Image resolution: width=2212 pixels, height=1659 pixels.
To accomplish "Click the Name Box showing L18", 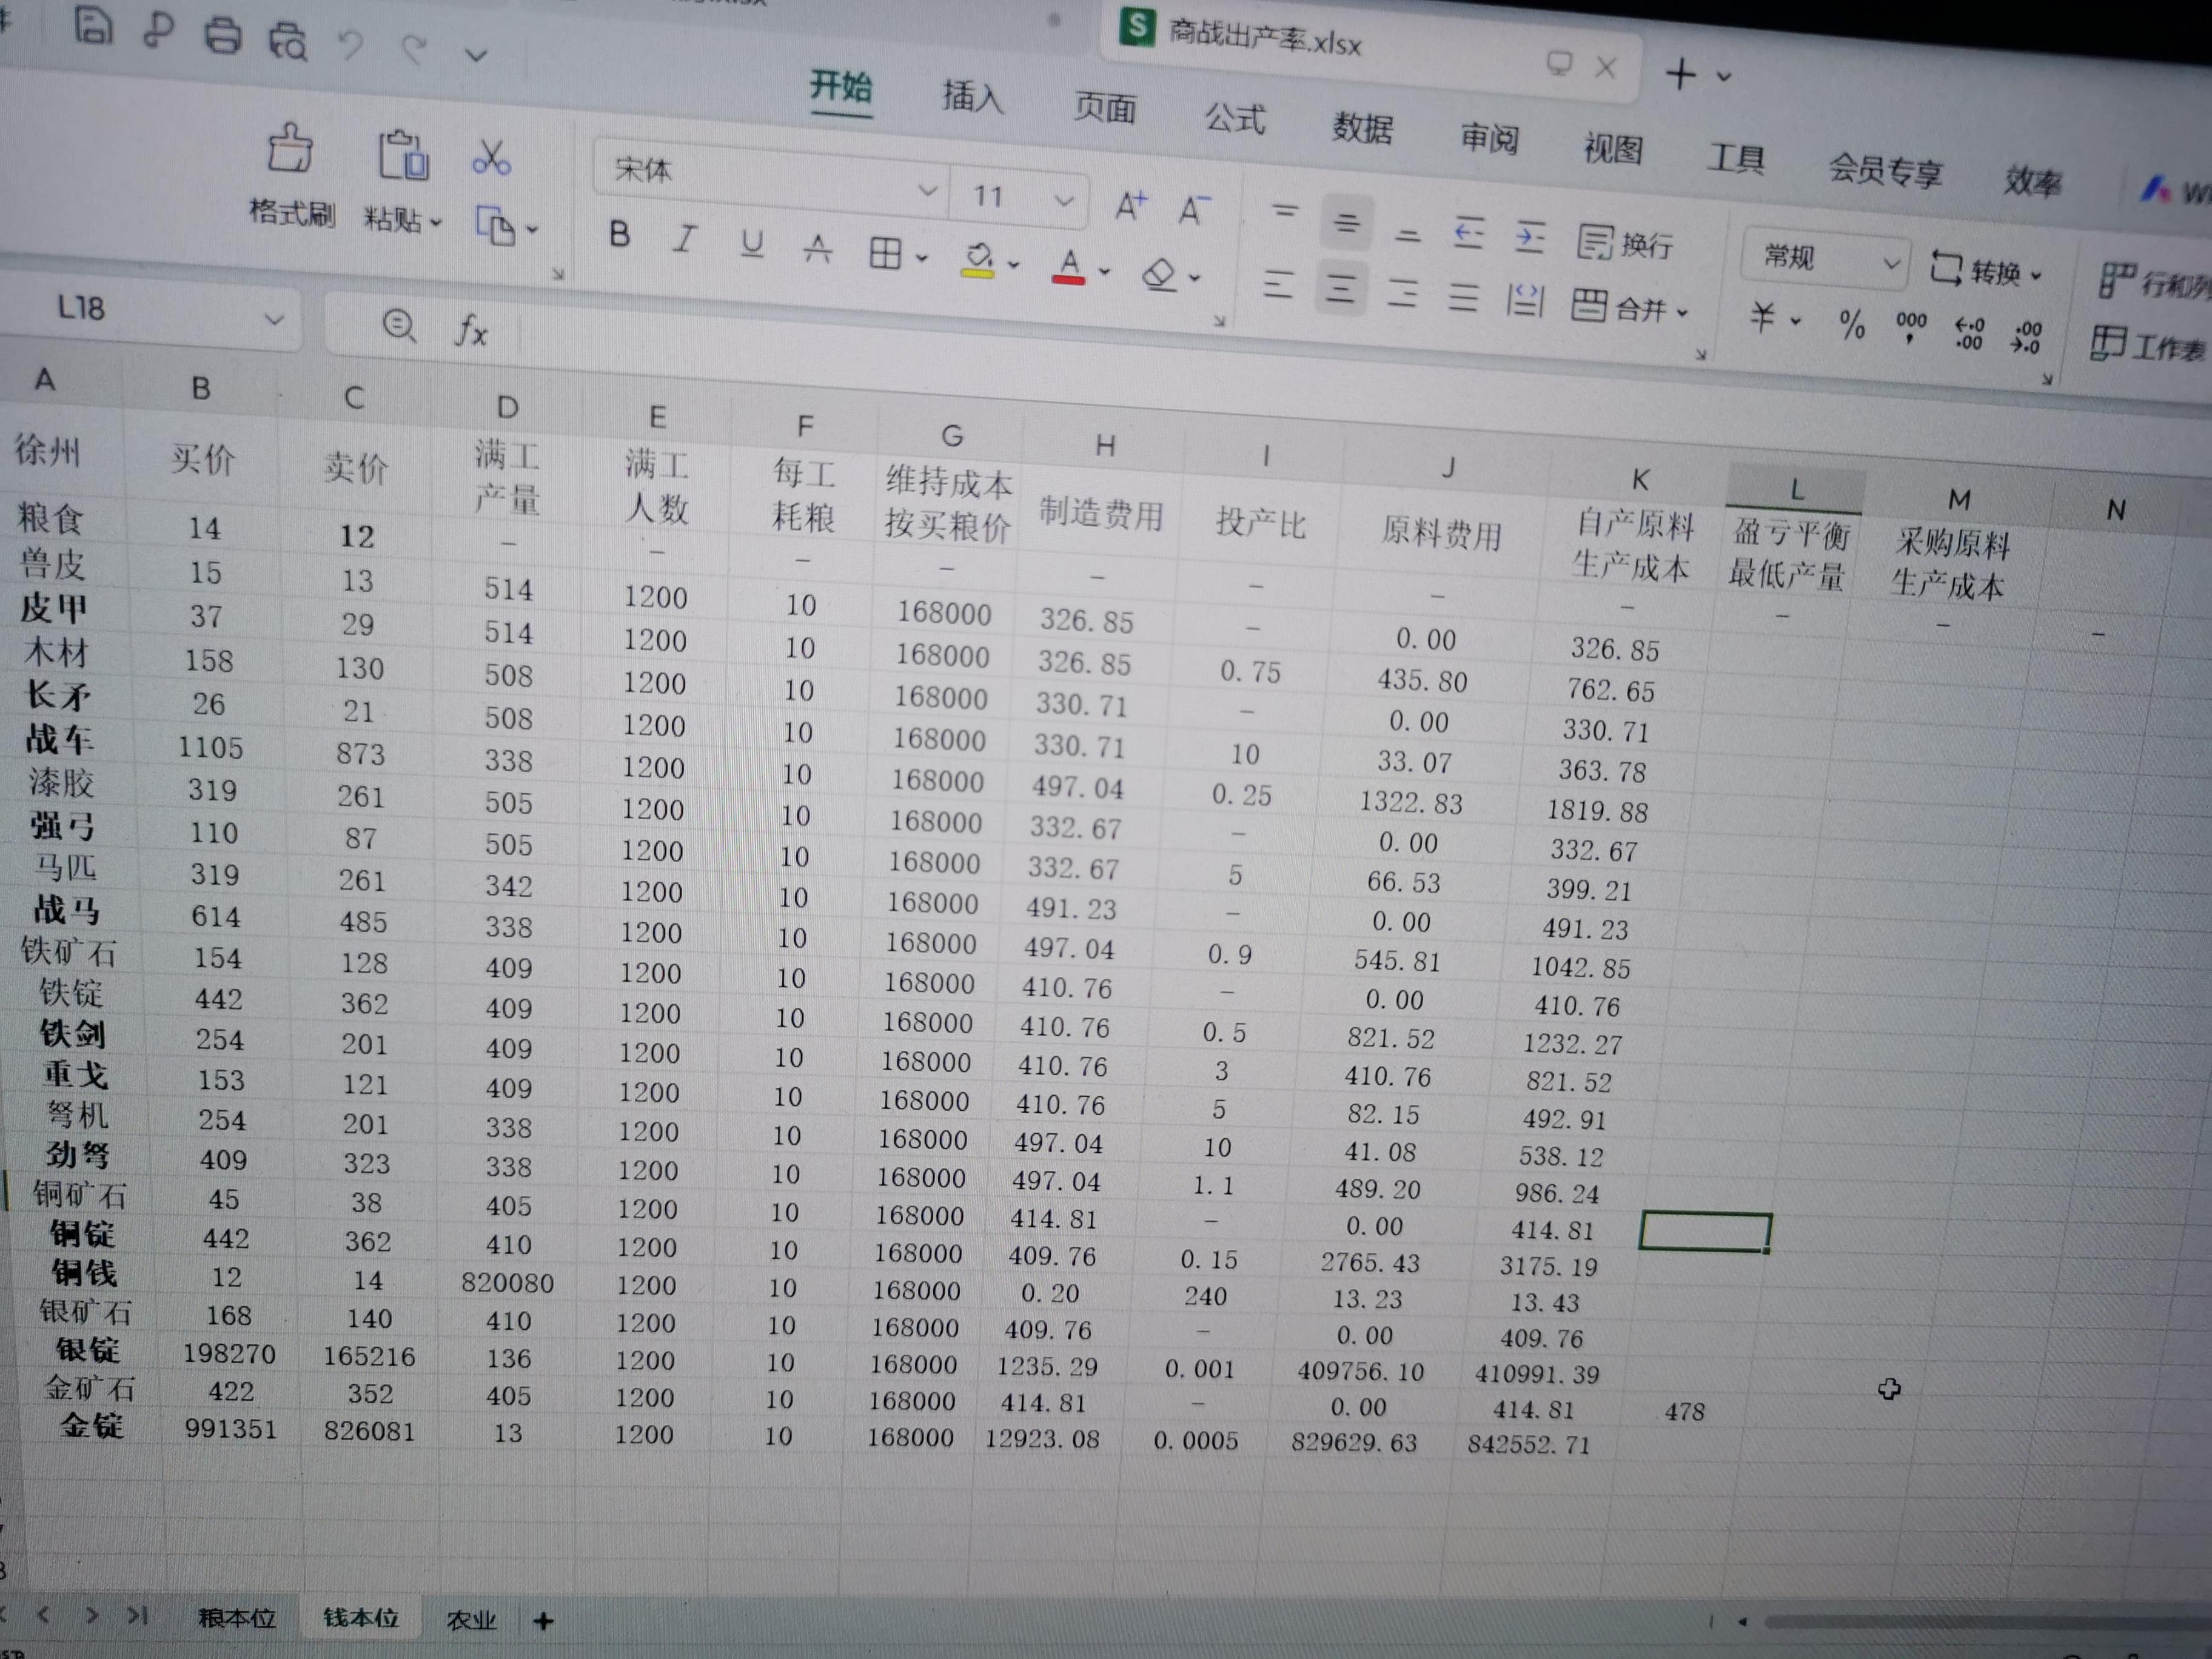I will tap(82, 308).
